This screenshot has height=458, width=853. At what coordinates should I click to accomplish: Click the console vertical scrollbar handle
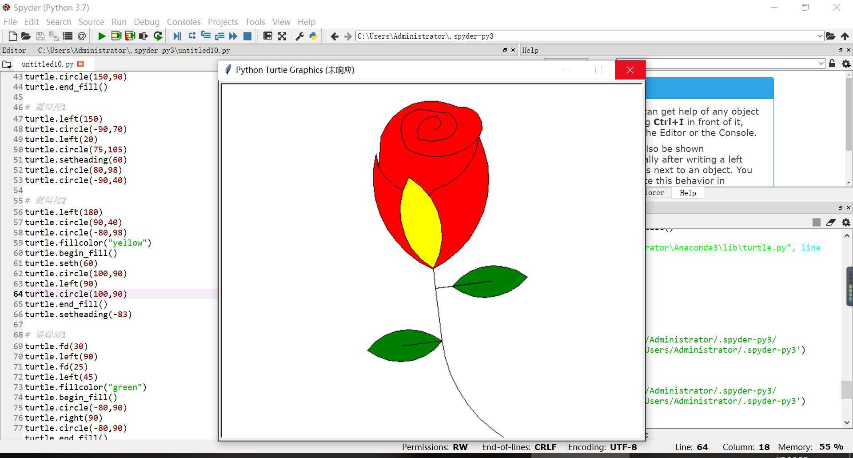(x=847, y=390)
